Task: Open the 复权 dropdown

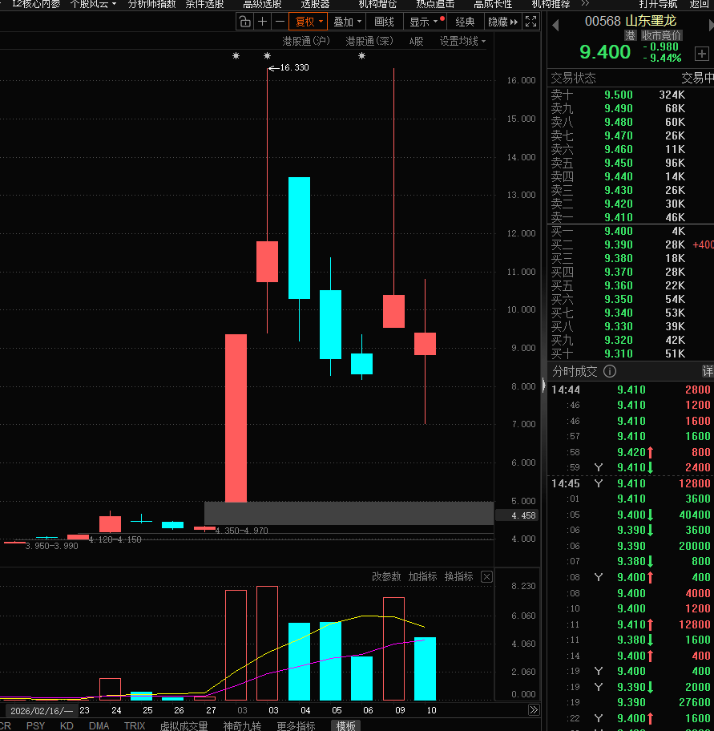Action: coord(309,22)
